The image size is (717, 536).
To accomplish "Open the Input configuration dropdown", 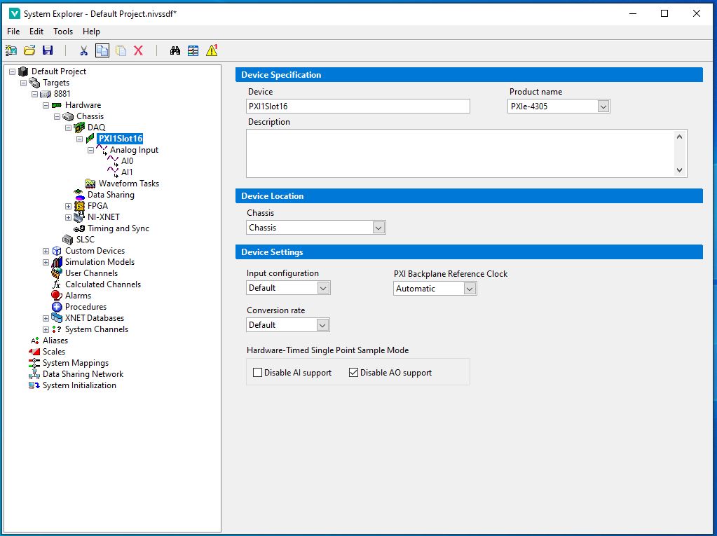I will [x=323, y=288].
